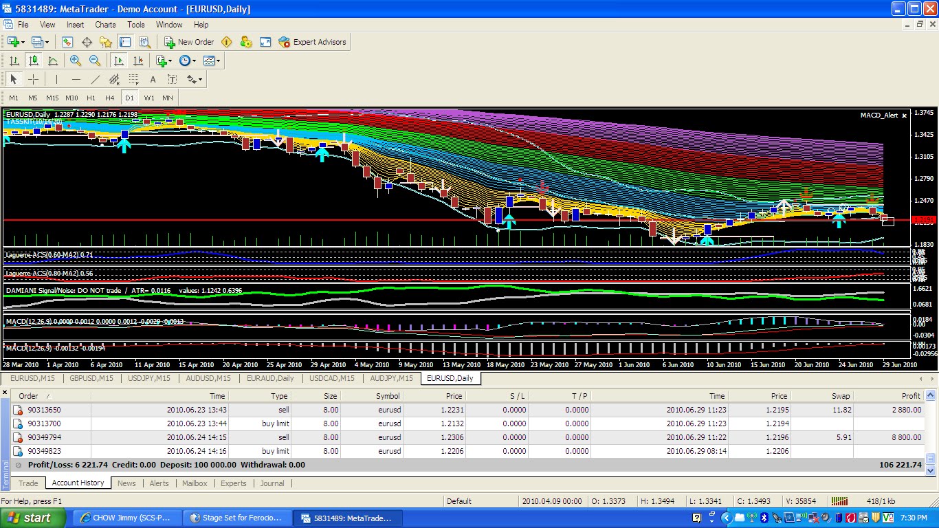Switch to GBPUSD,M15 chart tab
Viewport: 939px width, 528px height.
click(x=91, y=378)
